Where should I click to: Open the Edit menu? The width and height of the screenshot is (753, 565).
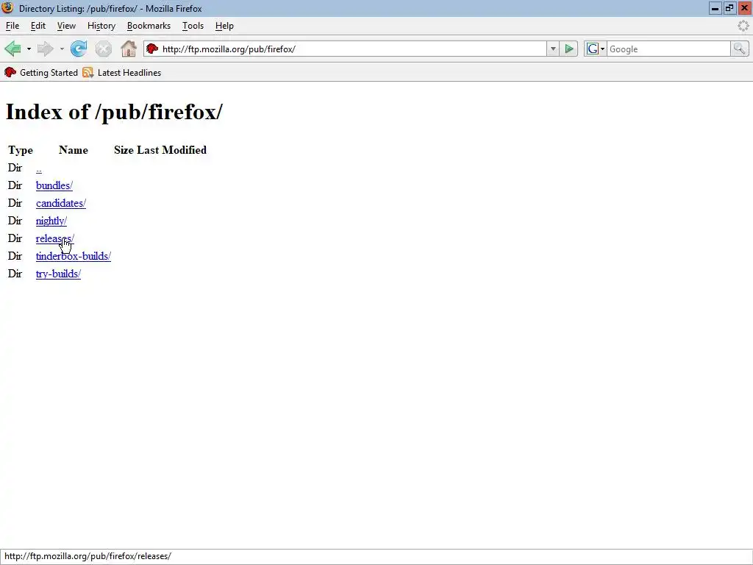pyautogui.click(x=38, y=26)
